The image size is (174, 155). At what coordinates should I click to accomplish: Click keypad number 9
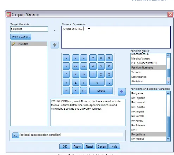click(109, 58)
